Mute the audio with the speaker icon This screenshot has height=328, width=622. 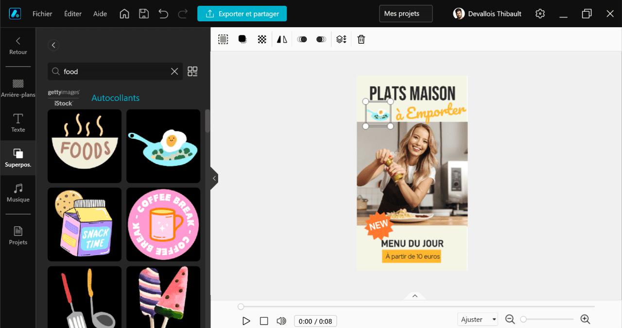click(x=281, y=321)
